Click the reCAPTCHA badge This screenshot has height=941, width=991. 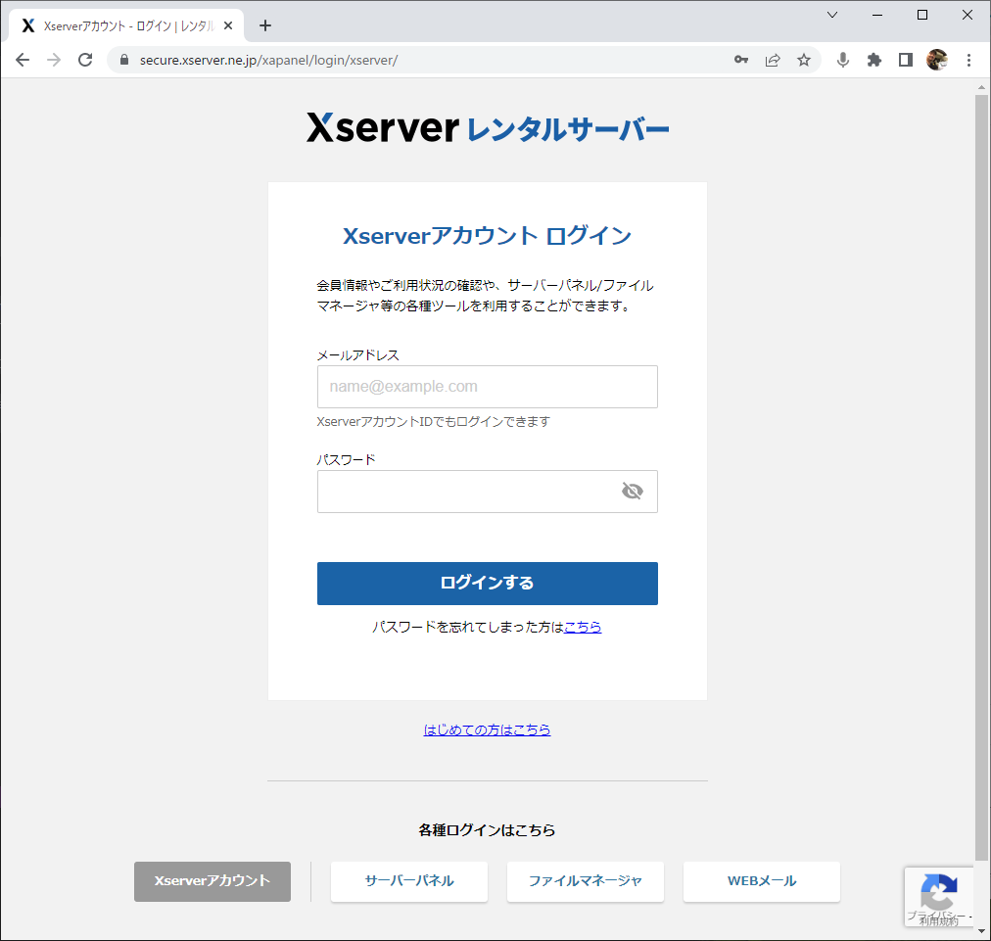[938, 897]
